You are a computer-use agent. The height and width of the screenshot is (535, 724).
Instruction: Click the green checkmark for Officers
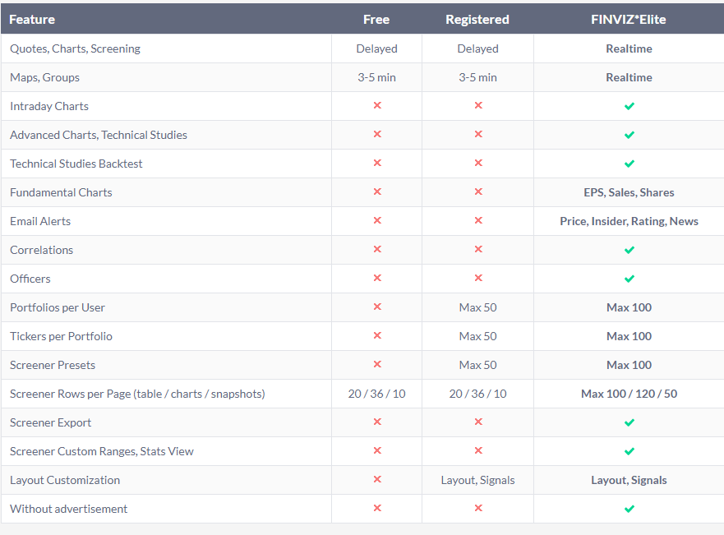coord(629,279)
